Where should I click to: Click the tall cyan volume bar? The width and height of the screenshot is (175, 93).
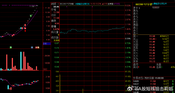(21, 61)
